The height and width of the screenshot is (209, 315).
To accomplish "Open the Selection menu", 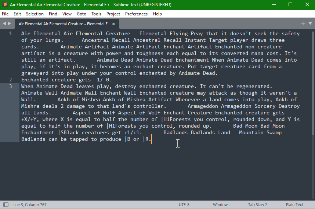I will point(35,14).
